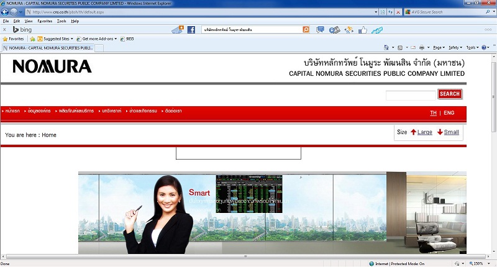Viewport: 497px width, 267px height.
Task: Click the NOMURA logo
Action: click(x=52, y=66)
